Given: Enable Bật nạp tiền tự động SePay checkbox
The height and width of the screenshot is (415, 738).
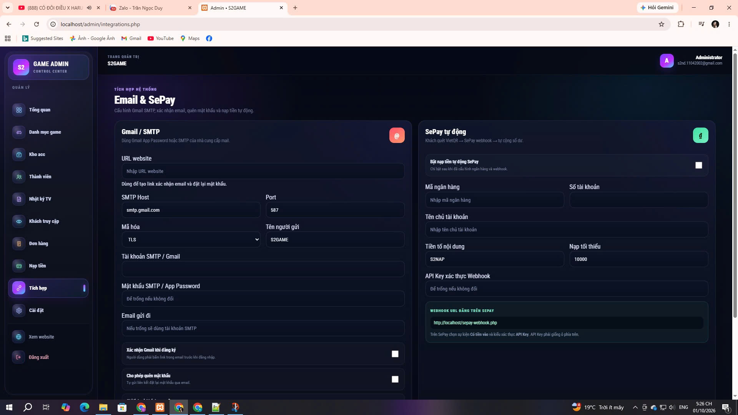Looking at the screenshot, I should coord(699,165).
